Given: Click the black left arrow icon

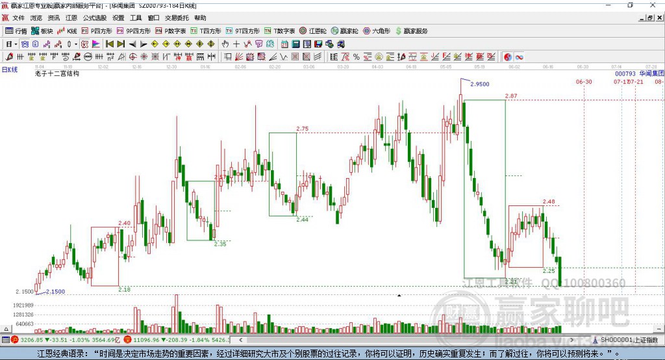Looking at the screenshot, I should point(132,44).
